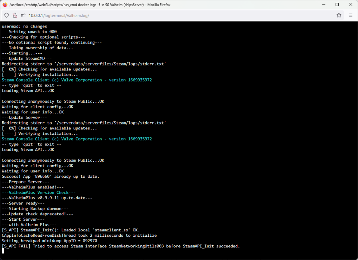This screenshot has height=260, width=358.
Task: Click the line '---Server ready---'
Action: (x=23, y=203)
